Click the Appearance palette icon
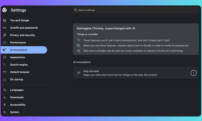Screen dimensions: 202x121 point(4,57)
